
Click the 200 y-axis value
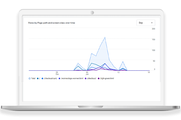pyautogui.click(x=153, y=29)
